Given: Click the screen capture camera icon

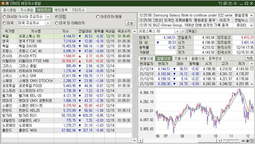Looking at the screenshot, I should point(230,3).
